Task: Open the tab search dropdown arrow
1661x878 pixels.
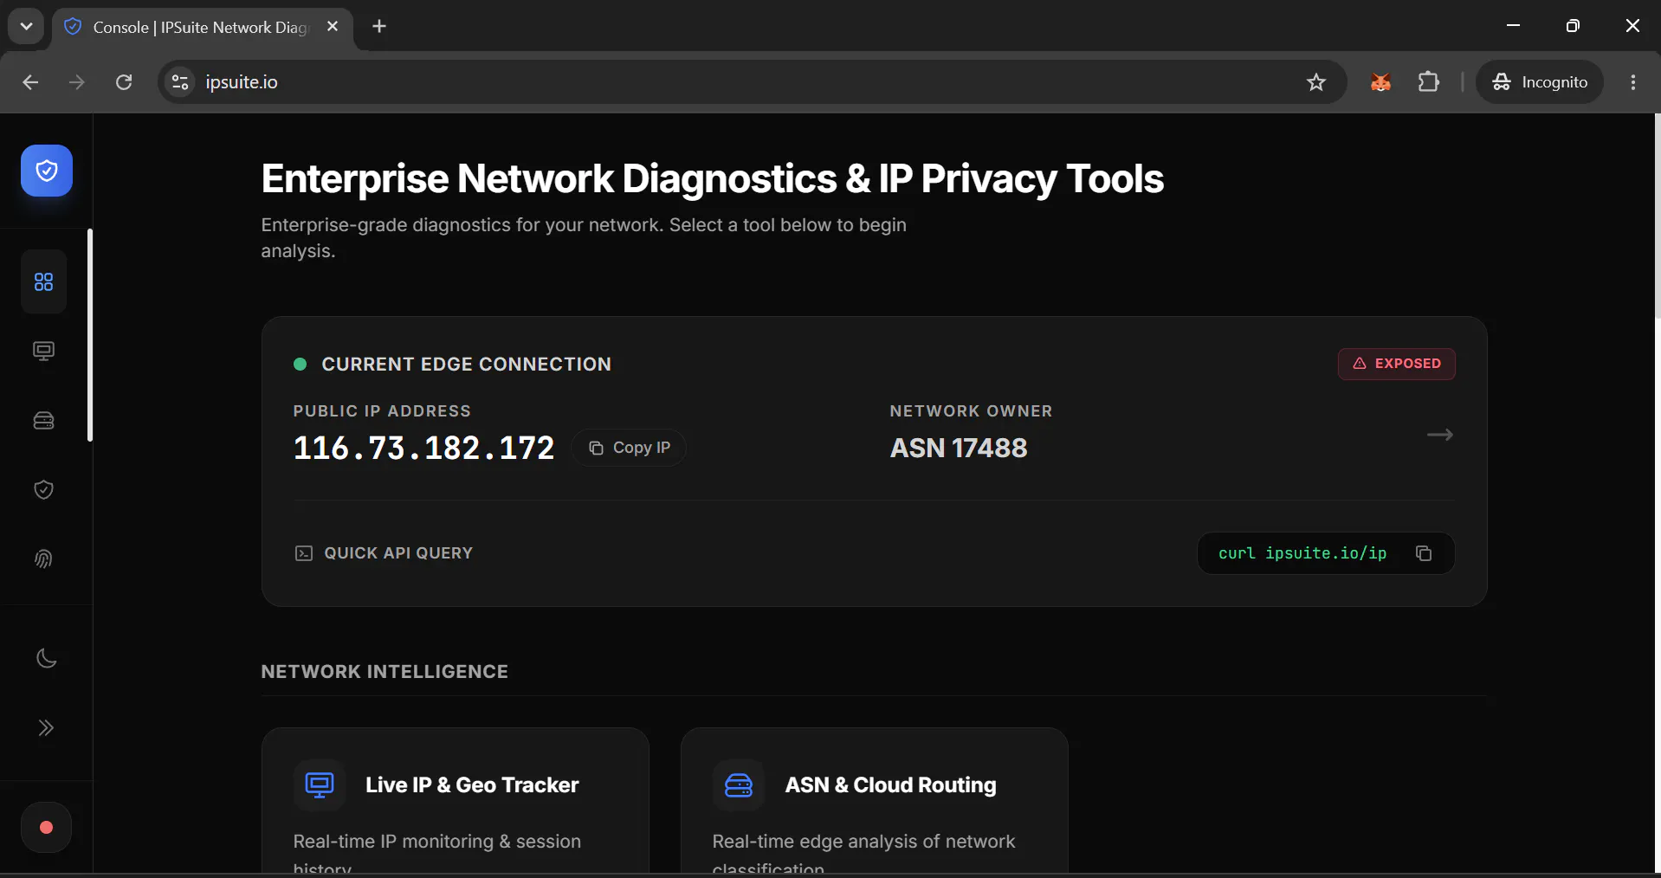Action: [26, 26]
